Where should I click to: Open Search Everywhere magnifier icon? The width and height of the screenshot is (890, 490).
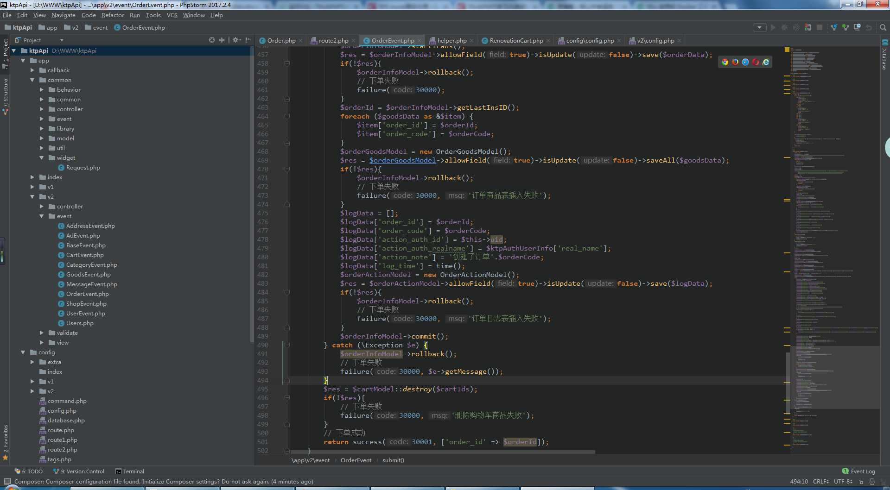[x=883, y=28]
